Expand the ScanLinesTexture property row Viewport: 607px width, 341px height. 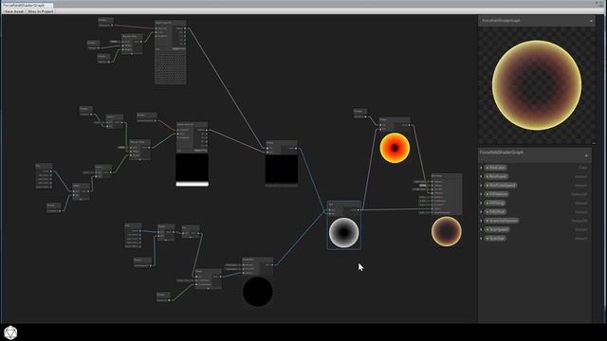pos(481,221)
